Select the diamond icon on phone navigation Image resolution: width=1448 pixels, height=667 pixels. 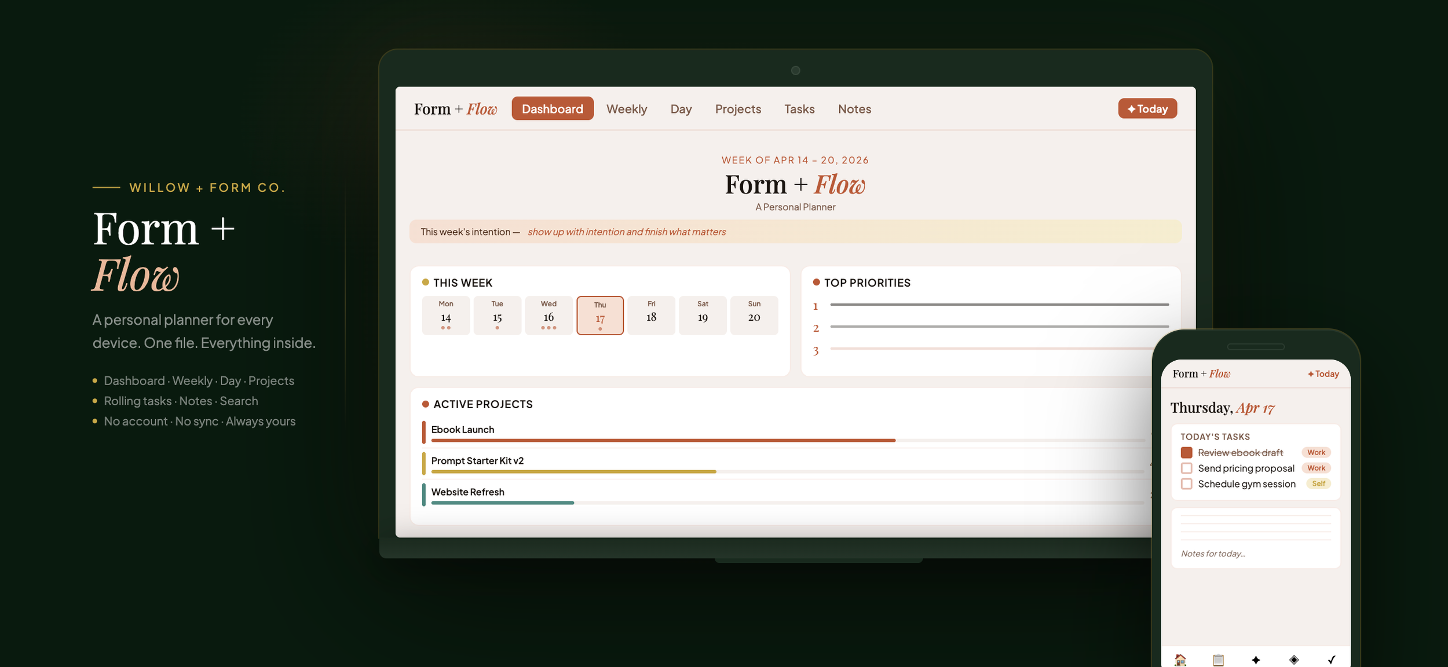pyautogui.click(x=1294, y=659)
